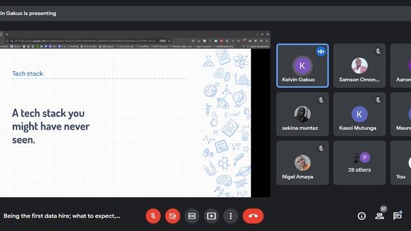Open meeting details info icon

(x=362, y=216)
